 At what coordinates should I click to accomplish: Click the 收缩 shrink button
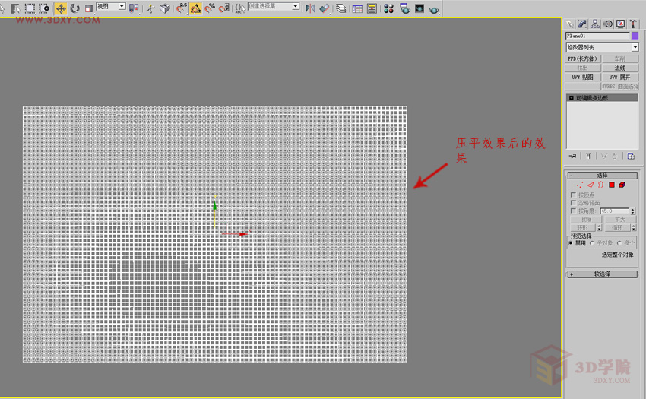point(585,220)
